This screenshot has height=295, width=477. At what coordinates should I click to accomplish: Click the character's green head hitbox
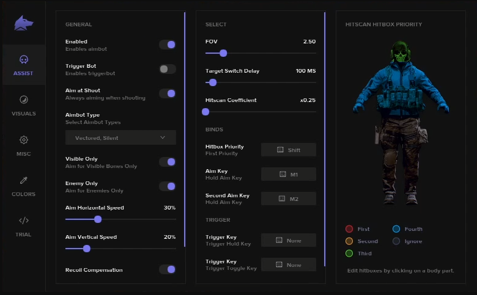401,52
